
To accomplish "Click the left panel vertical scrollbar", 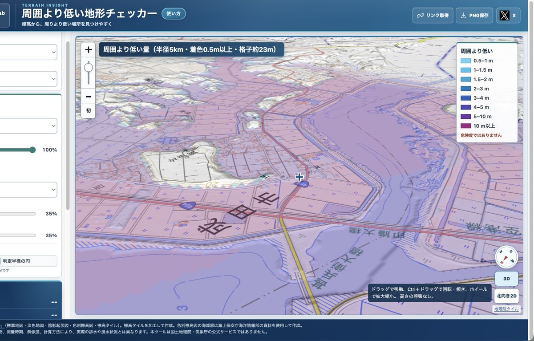I will pyautogui.click(x=68, y=125).
